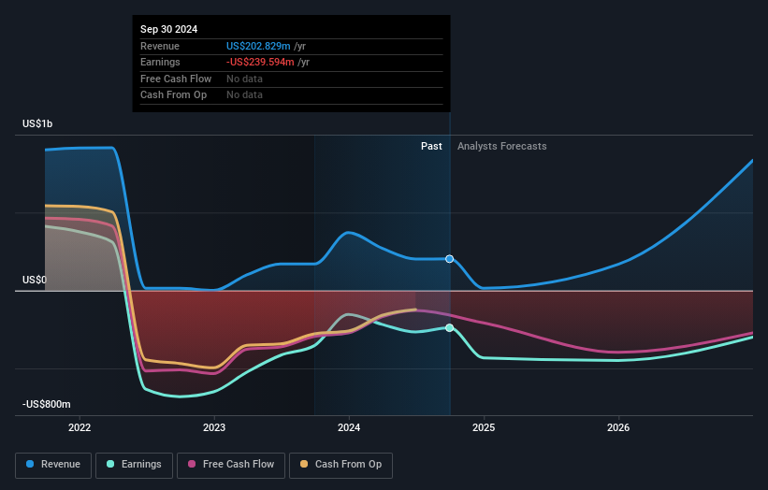
Task: Click the Past label on chart
Action: click(431, 147)
